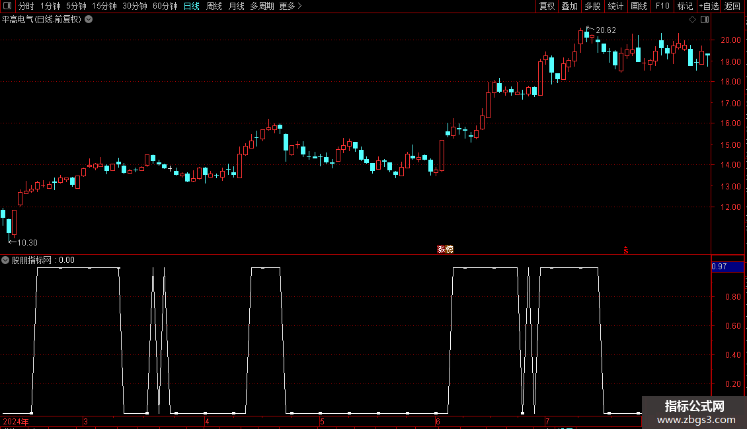
Task: Switch to 周线 weekly chart
Action: point(214,6)
